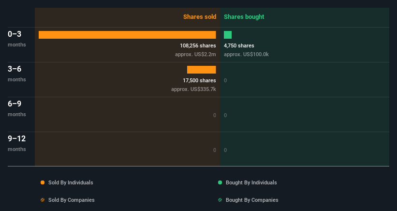Image resolution: width=397 pixels, height=211 pixels.
Task: Click the '6–9' months row label
Action: [x=15, y=104]
